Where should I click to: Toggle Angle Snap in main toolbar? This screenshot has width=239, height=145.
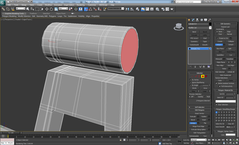pos(91,9)
